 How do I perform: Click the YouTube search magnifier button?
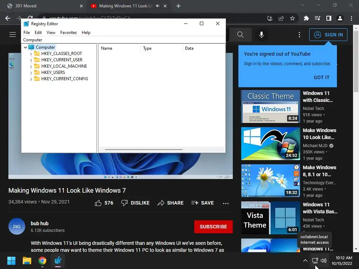coord(241,35)
